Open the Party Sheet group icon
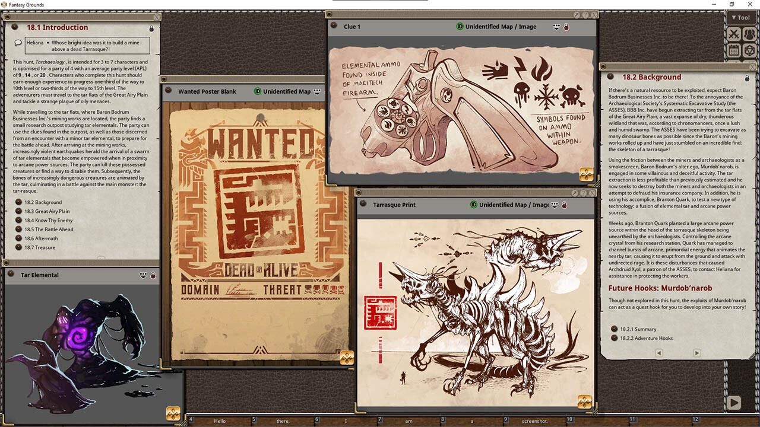The width and height of the screenshot is (760, 427). (x=750, y=34)
